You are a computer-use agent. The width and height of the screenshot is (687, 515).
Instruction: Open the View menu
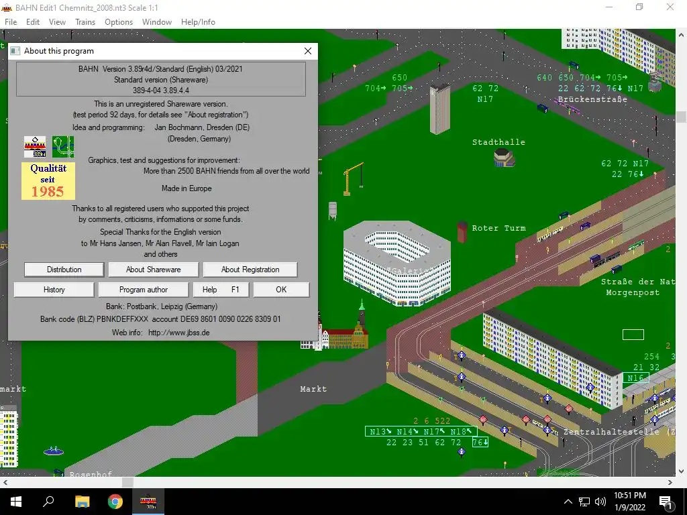coord(58,22)
